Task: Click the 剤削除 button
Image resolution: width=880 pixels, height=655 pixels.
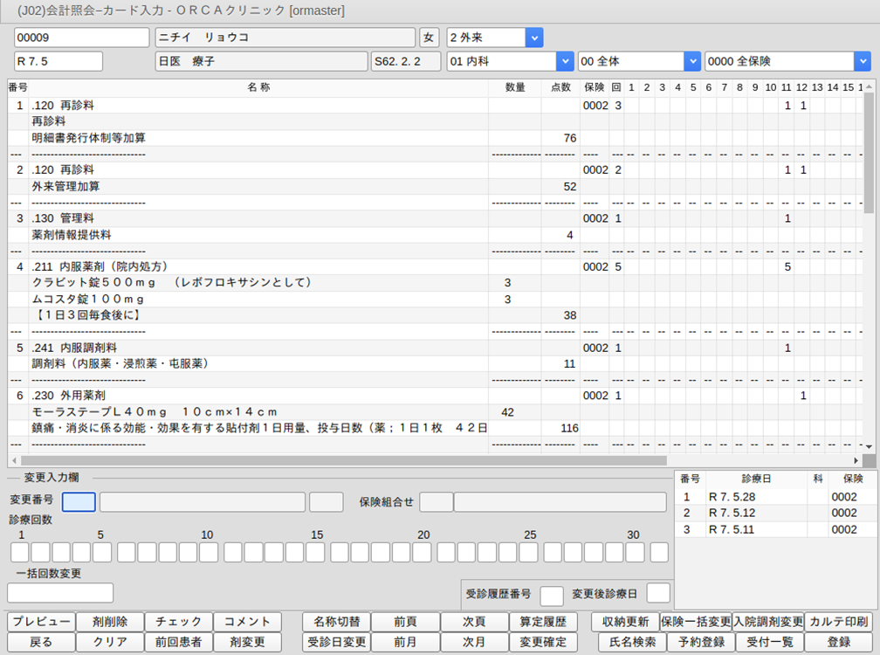Action: [109, 622]
